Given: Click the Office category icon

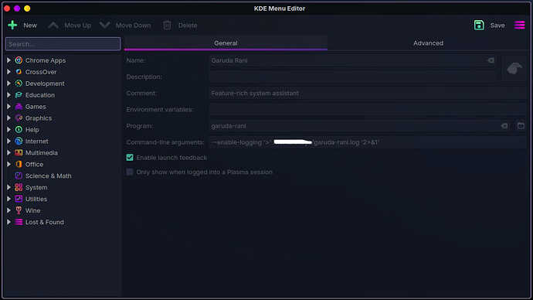Looking at the screenshot, I should tap(19, 164).
